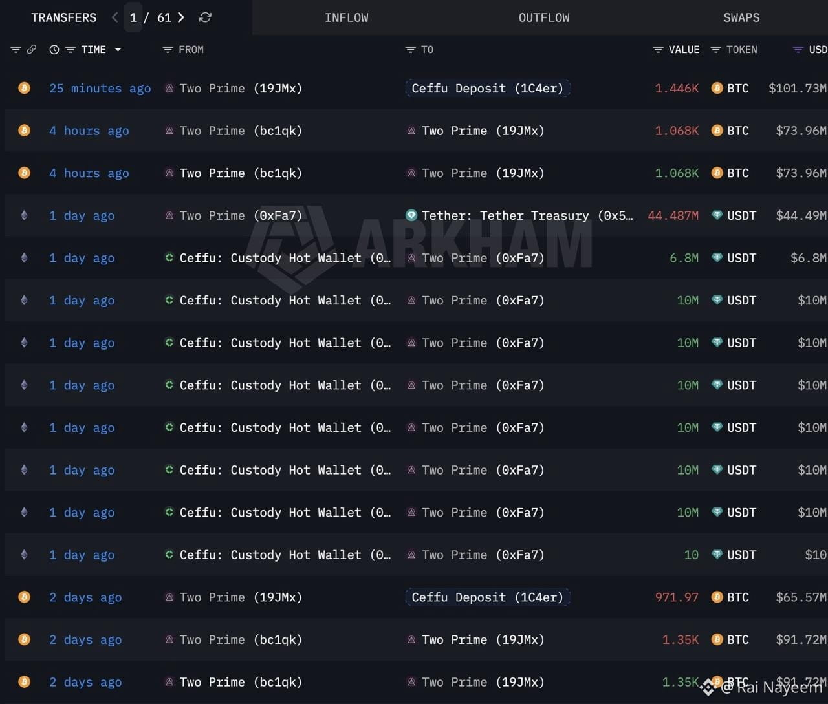Open the '1 day ago' link in the Tether Treasury row

tap(82, 216)
